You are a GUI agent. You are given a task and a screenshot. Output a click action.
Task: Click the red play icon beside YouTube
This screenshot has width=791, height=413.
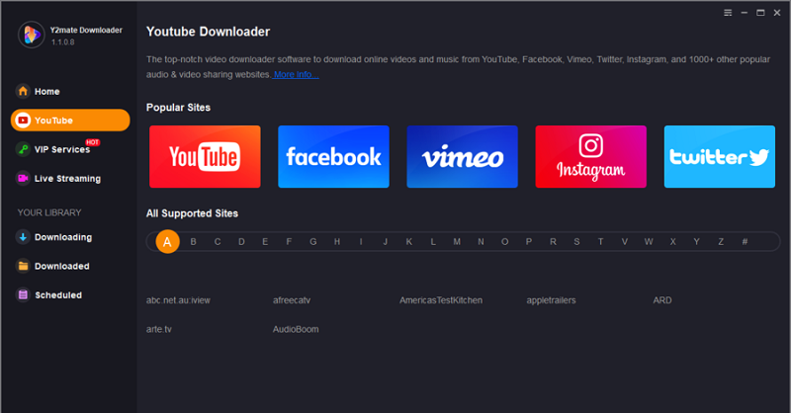tap(23, 120)
